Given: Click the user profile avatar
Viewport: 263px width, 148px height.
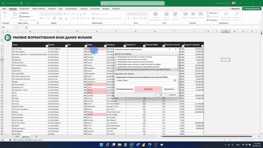Looking at the screenshot, I should click(x=234, y=3).
